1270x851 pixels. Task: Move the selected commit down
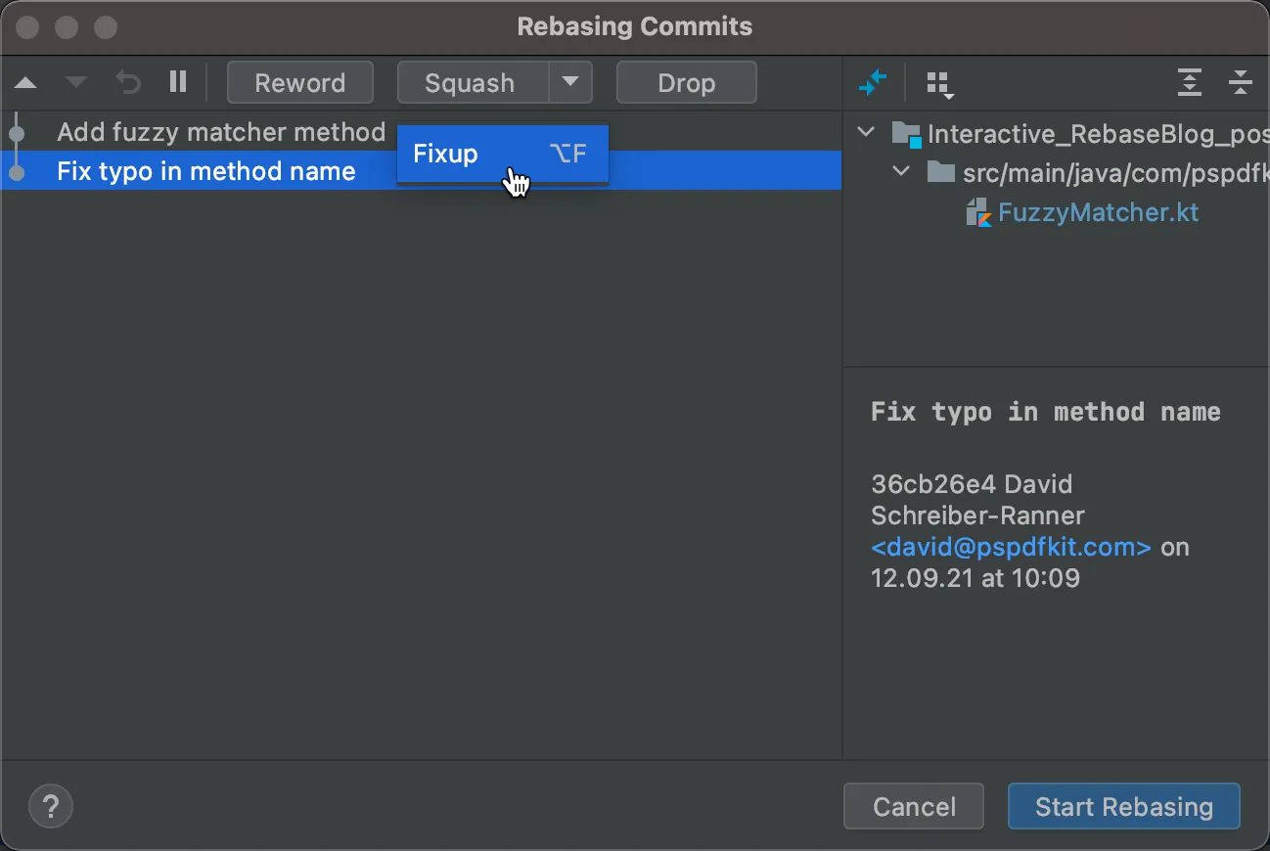(x=75, y=83)
